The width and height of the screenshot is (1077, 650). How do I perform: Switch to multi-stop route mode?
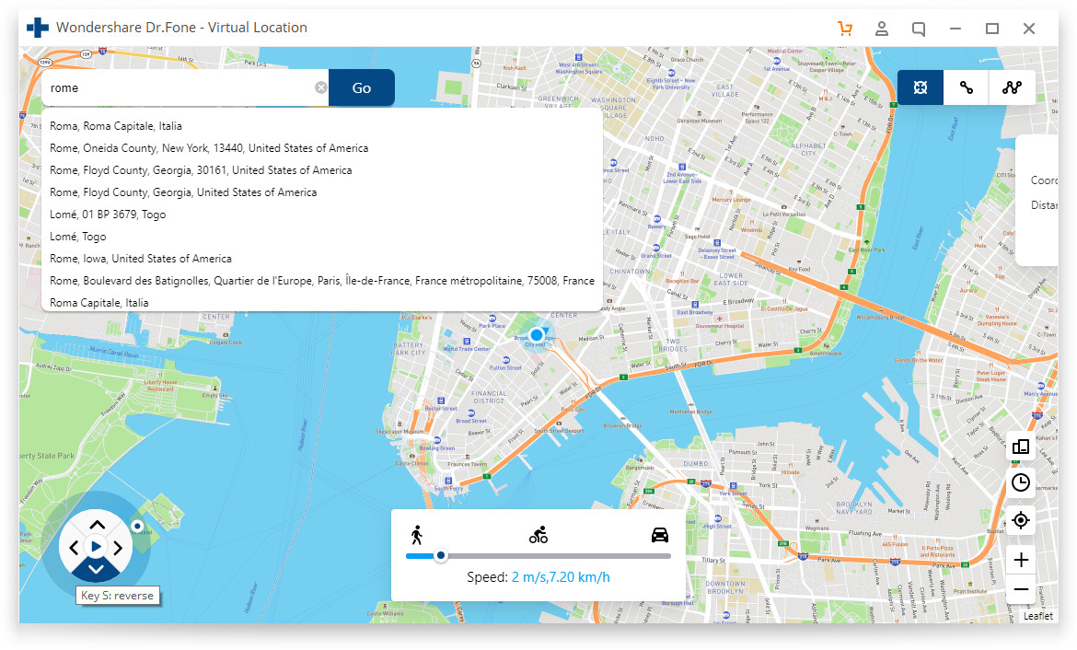pyautogui.click(x=1010, y=87)
